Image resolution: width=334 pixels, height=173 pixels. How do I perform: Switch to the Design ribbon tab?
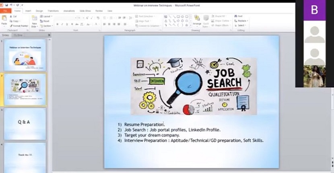[39, 11]
